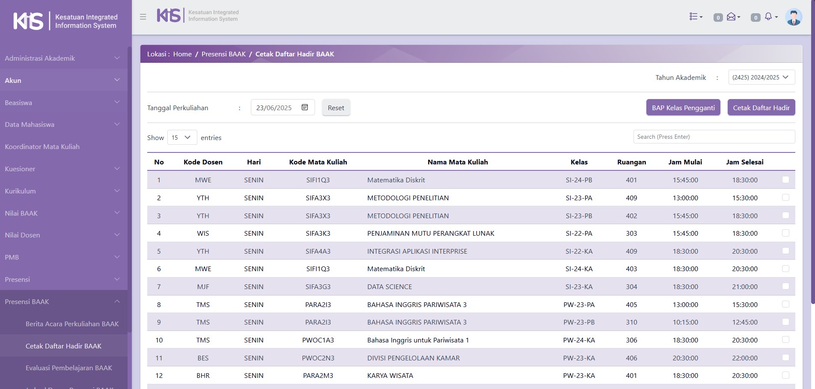Image resolution: width=815 pixels, height=389 pixels.
Task: Open the bell notifications icon
Action: click(x=769, y=17)
